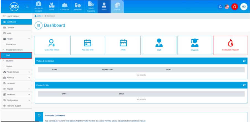Click the notification bell icon

(x=220, y=7)
